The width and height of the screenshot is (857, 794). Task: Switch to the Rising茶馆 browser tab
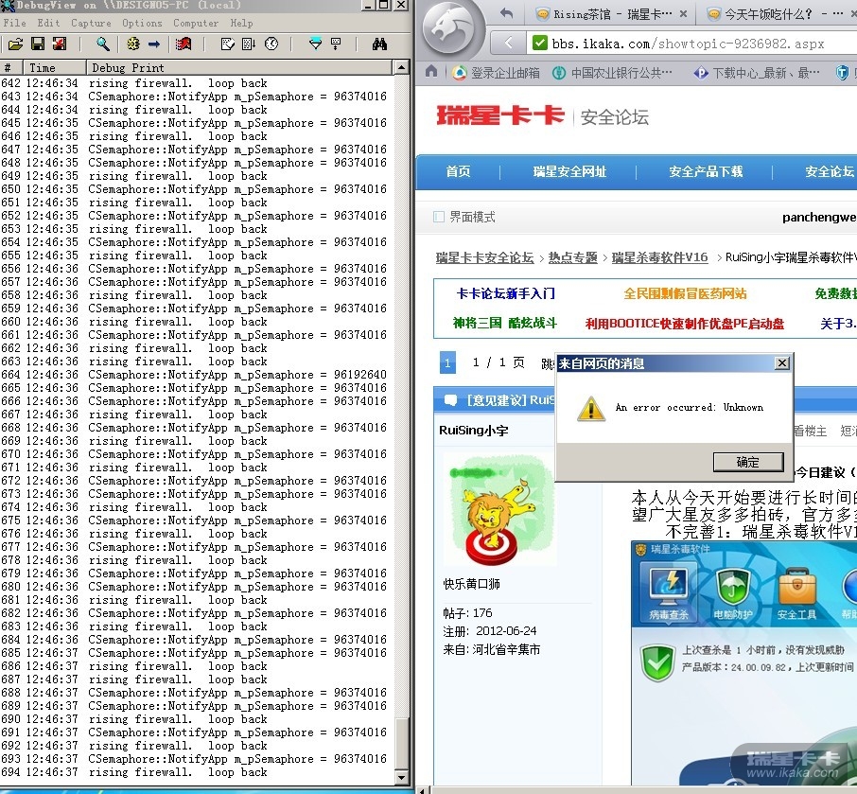(611, 14)
